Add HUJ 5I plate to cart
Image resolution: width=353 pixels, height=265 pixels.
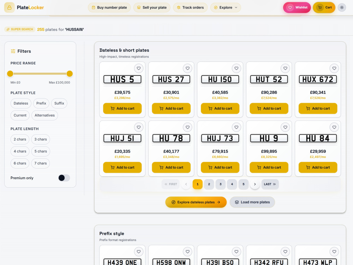[x=122, y=167]
